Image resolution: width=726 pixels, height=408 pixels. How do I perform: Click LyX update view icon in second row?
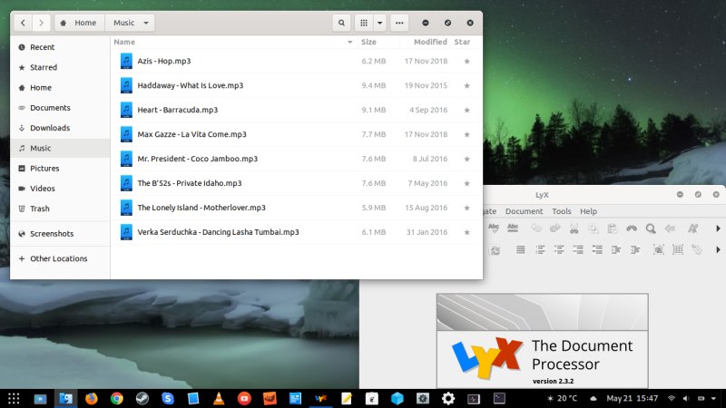tap(495, 250)
